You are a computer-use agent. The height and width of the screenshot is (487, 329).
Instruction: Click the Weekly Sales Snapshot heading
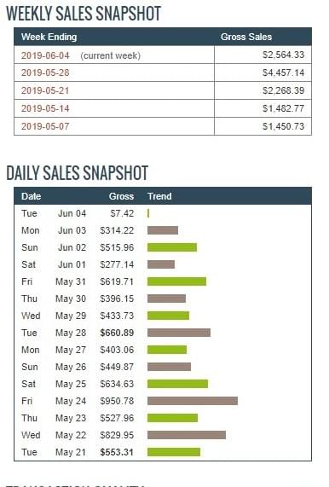click(84, 14)
